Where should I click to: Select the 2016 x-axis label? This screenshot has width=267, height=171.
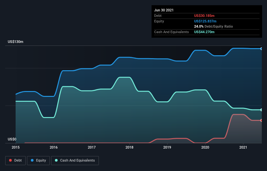pos(54,147)
